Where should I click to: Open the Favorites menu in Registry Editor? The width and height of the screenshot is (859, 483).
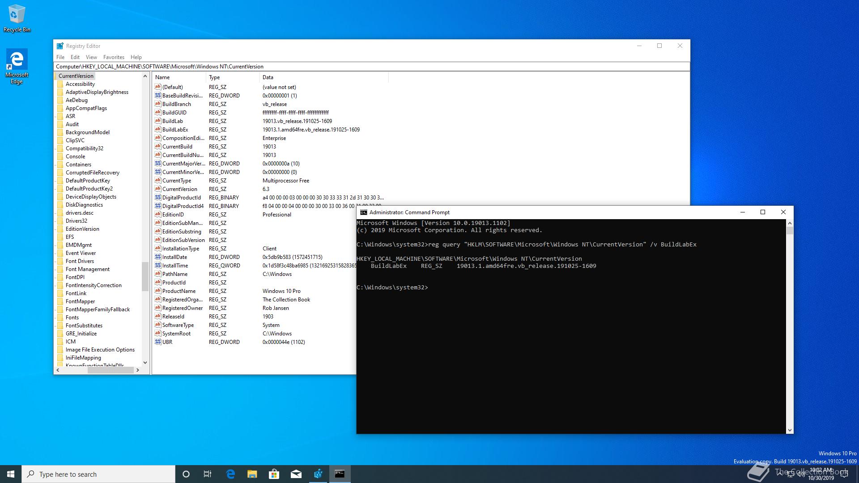(114, 57)
